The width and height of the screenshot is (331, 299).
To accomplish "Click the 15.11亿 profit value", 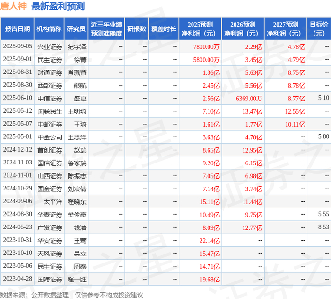I will click(x=209, y=202).
